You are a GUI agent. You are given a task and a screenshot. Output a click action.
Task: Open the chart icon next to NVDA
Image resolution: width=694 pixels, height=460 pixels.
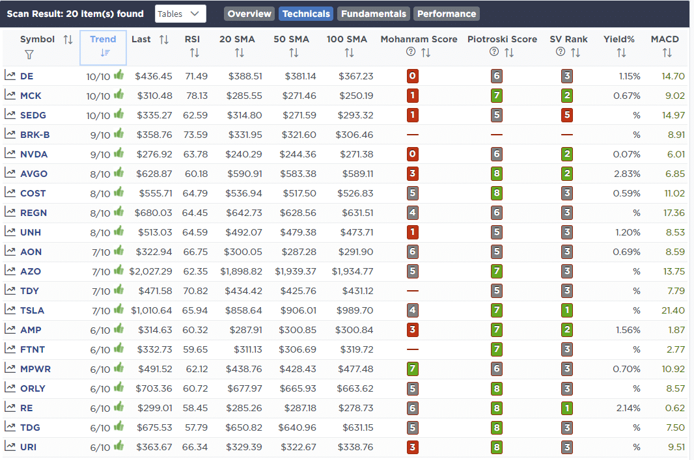point(10,154)
